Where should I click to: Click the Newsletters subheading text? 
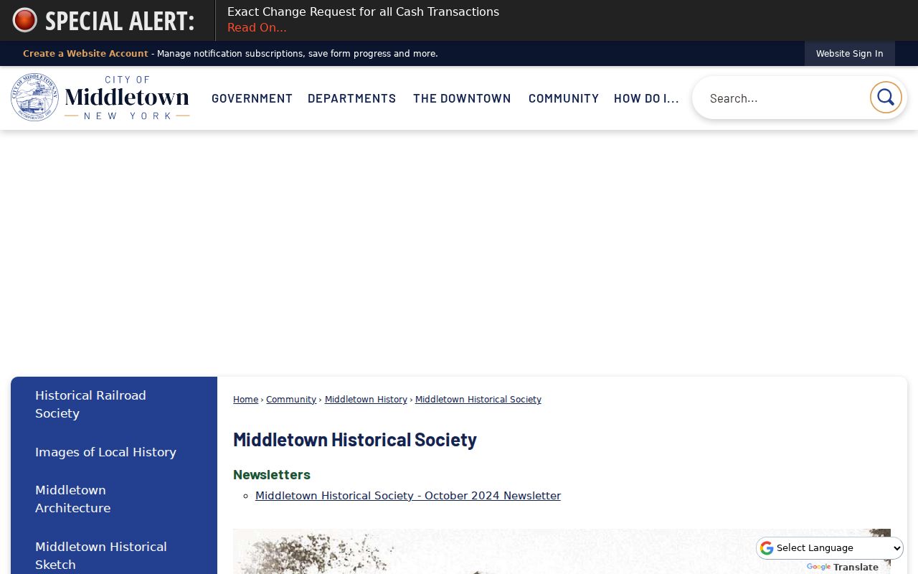pyautogui.click(x=272, y=475)
